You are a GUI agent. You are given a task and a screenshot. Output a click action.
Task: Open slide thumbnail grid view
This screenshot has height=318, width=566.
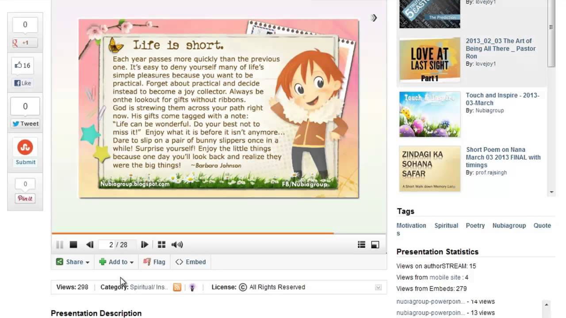(x=161, y=245)
